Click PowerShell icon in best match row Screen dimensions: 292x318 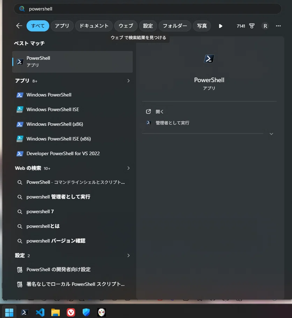coord(20,62)
